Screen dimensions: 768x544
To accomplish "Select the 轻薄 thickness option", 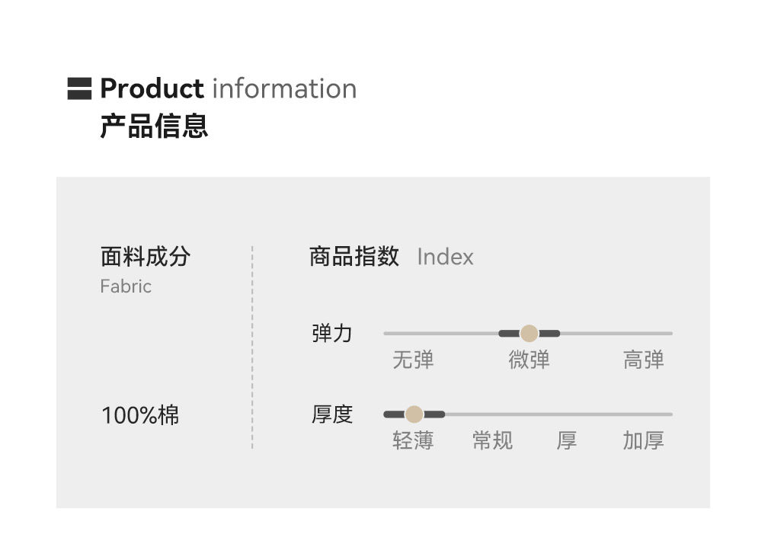I will [413, 440].
